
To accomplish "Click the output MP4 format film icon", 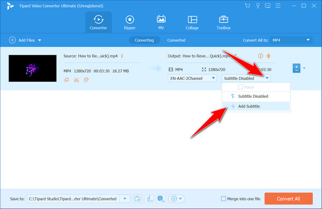I will (x=171, y=69).
